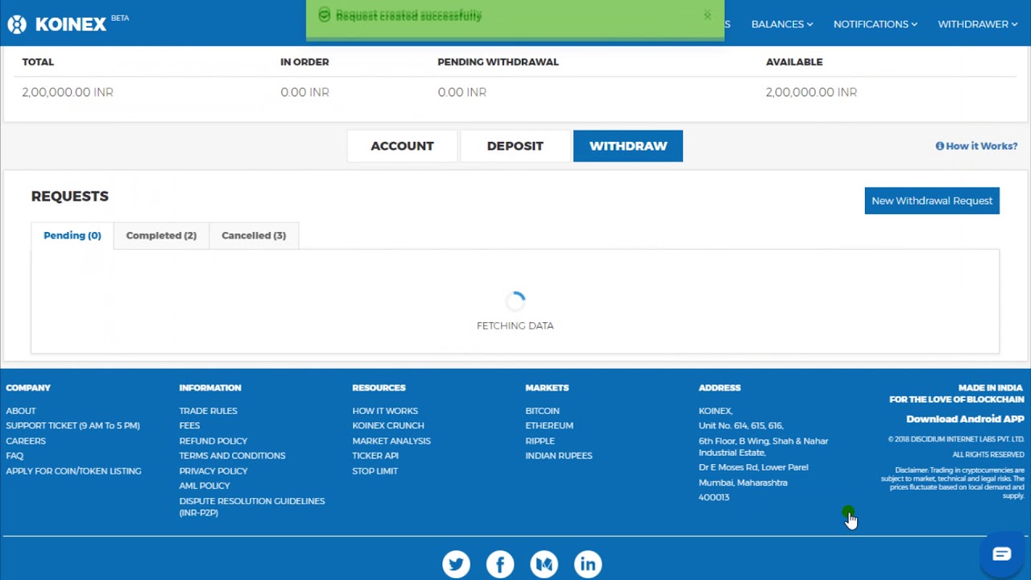This screenshot has height=580, width=1031.
Task: Open the AML Policy link
Action: tap(204, 485)
